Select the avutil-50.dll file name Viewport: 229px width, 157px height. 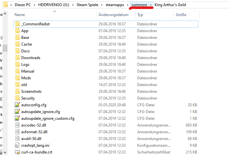click(x=31, y=139)
